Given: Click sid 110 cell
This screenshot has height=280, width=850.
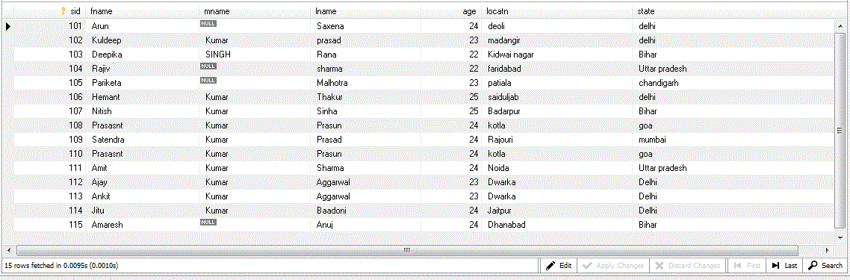Looking at the screenshot, I should 50,153.
